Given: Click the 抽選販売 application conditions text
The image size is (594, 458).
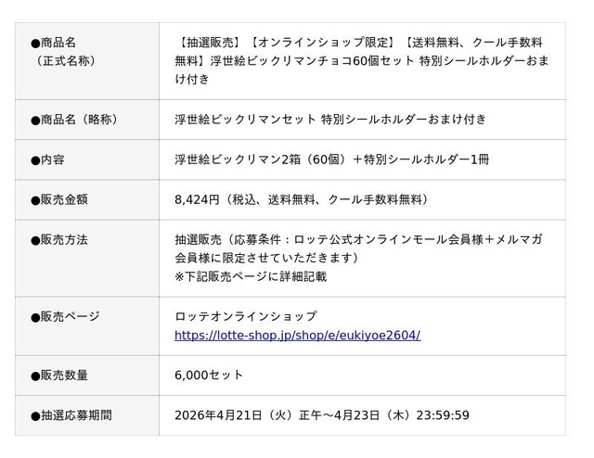Looking at the screenshot, I should click(358, 239).
